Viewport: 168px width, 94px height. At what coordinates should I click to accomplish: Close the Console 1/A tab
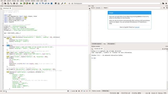pos(102,49)
